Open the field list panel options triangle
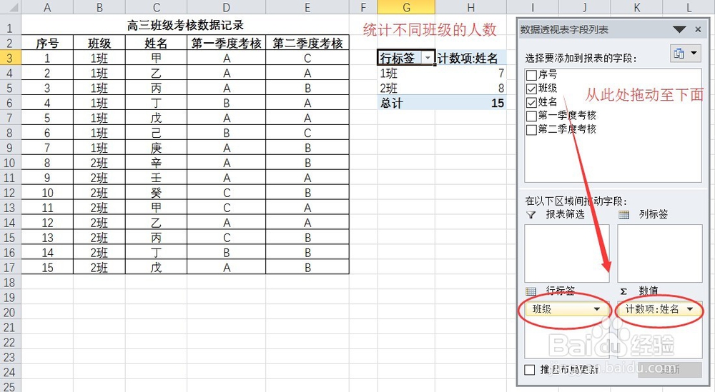The image size is (715, 392). tap(679, 29)
